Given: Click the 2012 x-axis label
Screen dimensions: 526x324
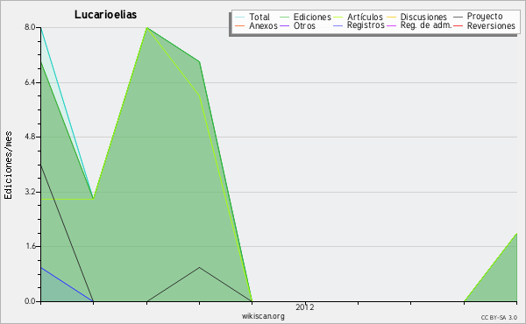Looking at the screenshot, I should [x=305, y=306].
